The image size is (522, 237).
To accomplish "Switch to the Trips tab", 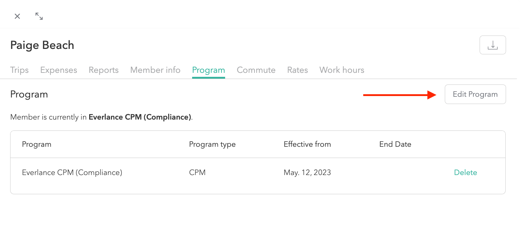I will (x=20, y=70).
